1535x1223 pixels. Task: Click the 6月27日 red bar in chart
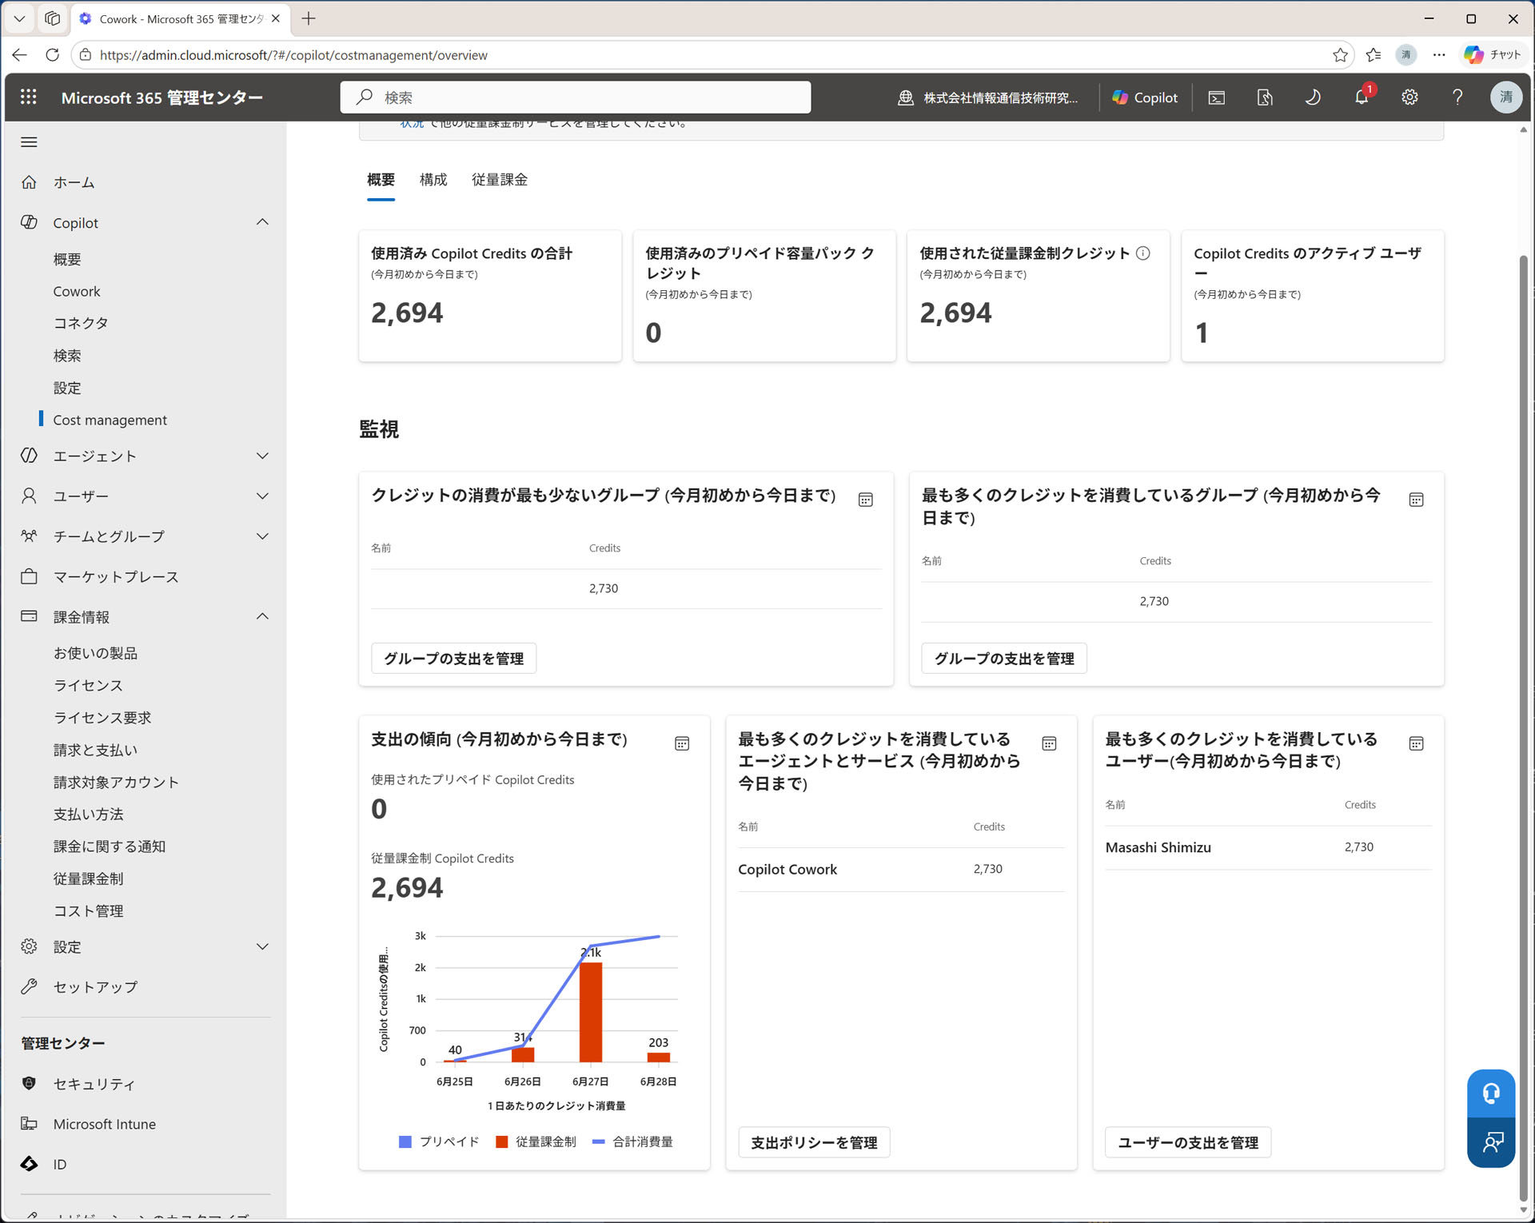(x=591, y=1012)
